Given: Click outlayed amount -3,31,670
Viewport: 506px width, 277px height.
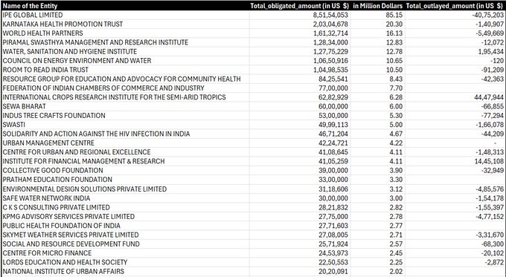Looking at the screenshot, I should [490, 235].
